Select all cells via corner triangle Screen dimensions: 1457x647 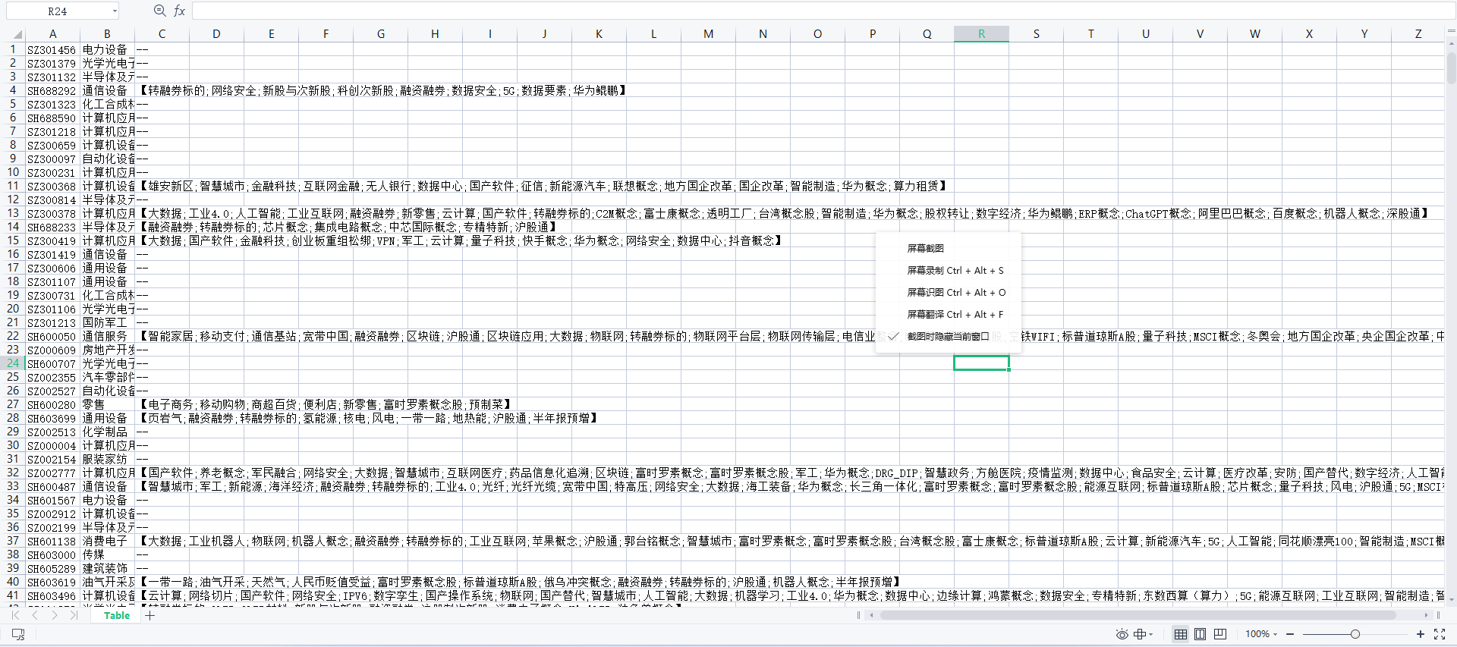click(x=17, y=35)
